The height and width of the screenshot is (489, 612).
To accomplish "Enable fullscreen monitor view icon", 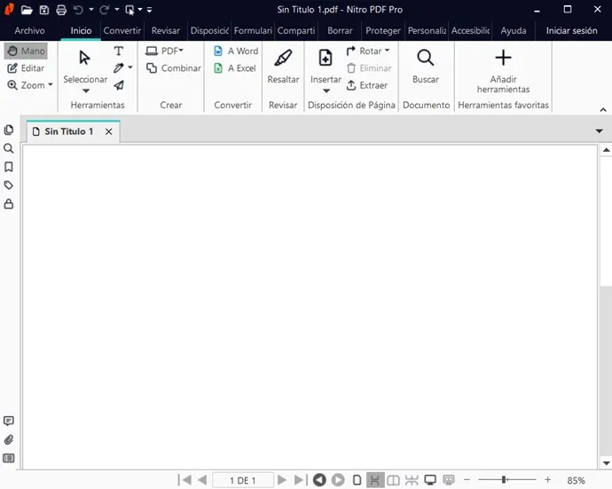I will coord(430,479).
